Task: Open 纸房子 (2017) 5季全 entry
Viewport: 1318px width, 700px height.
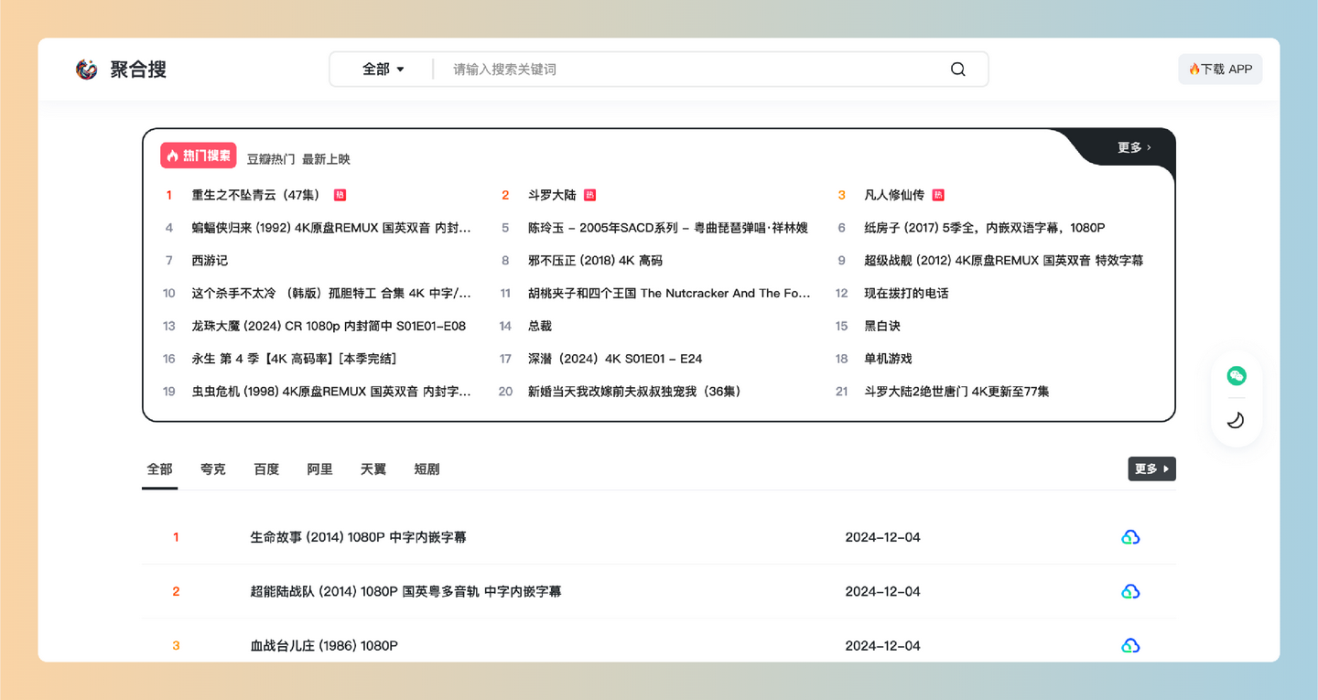Action: (985, 228)
